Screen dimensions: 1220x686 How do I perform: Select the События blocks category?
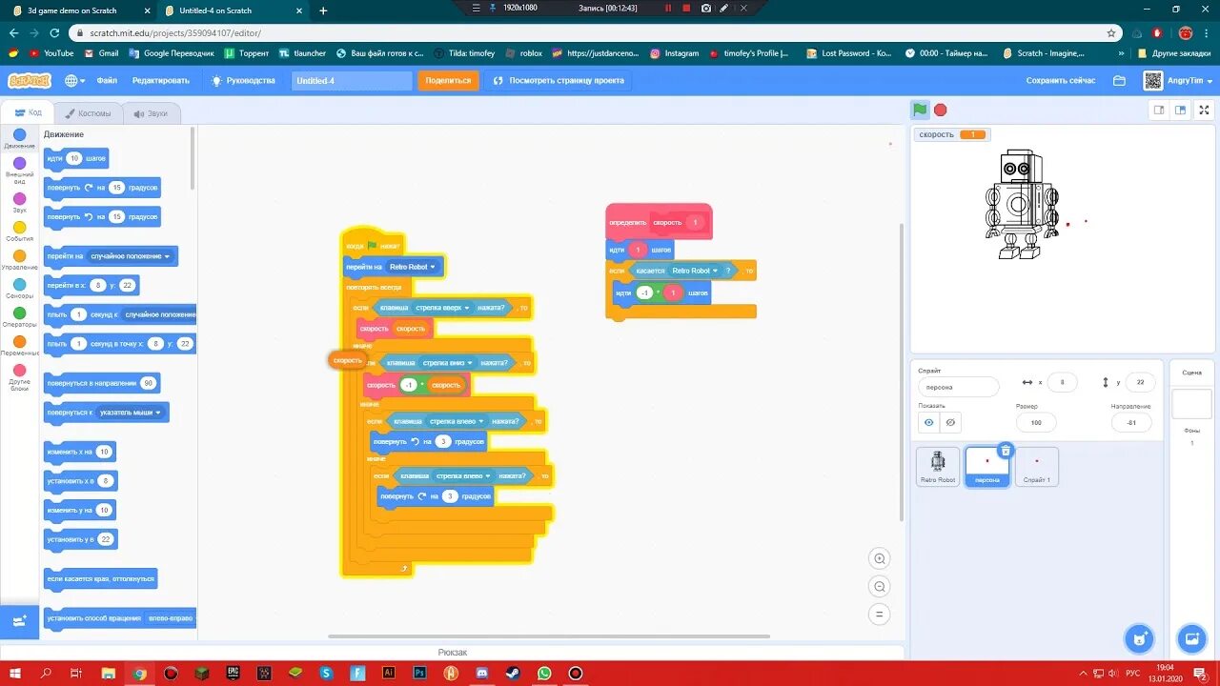click(x=19, y=231)
